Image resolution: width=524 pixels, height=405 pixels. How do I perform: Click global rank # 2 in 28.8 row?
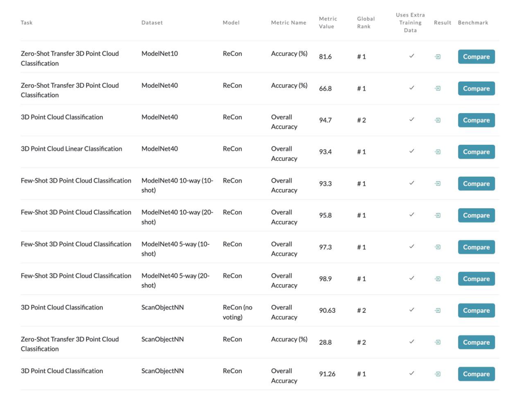coord(361,342)
